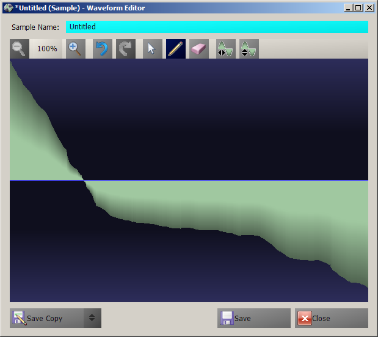Click the zoom out magnifier icon
This screenshot has width=378, height=337.
point(20,49)
